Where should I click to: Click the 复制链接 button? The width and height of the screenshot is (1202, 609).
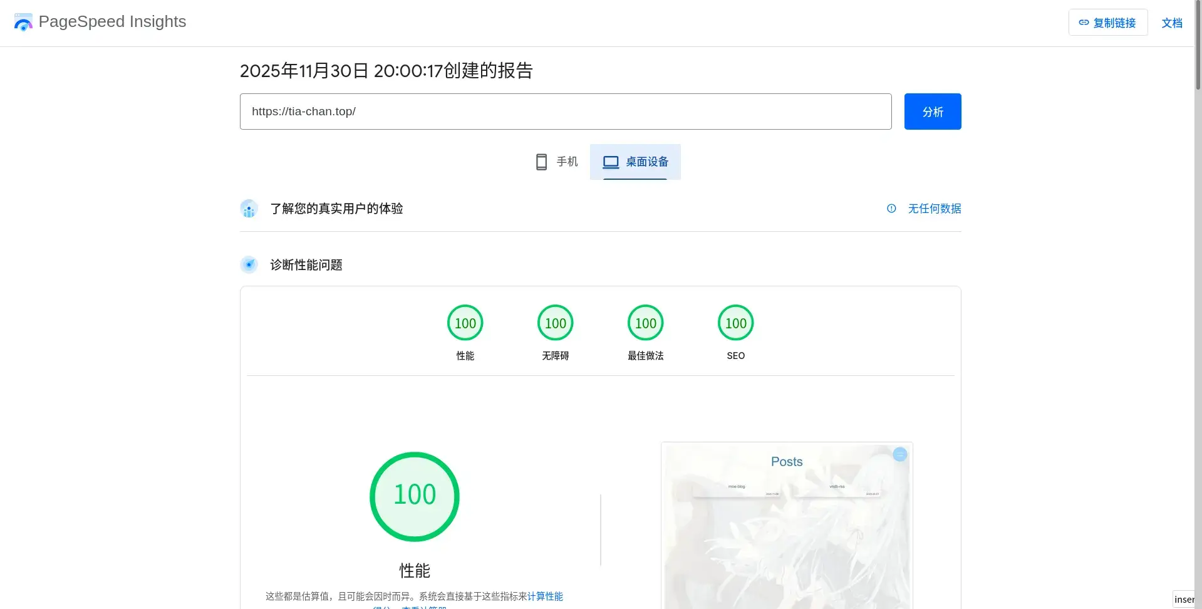click(1107, 23)
